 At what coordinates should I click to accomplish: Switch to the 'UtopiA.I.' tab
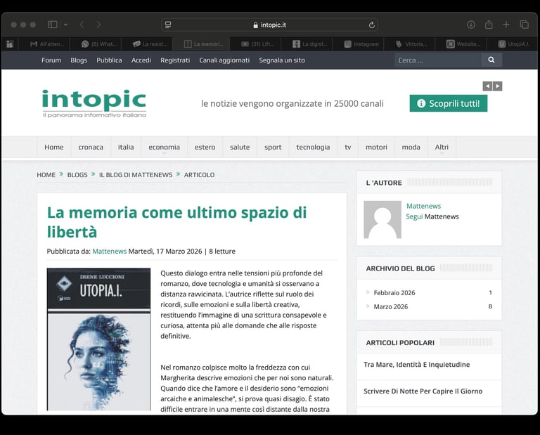(x=514, y=44)
